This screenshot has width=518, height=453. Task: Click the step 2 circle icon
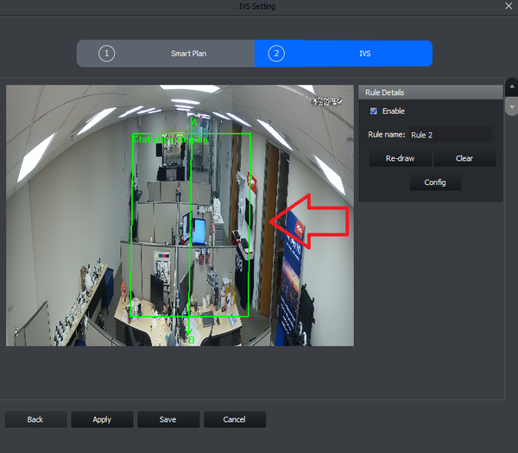pos(276,54)
